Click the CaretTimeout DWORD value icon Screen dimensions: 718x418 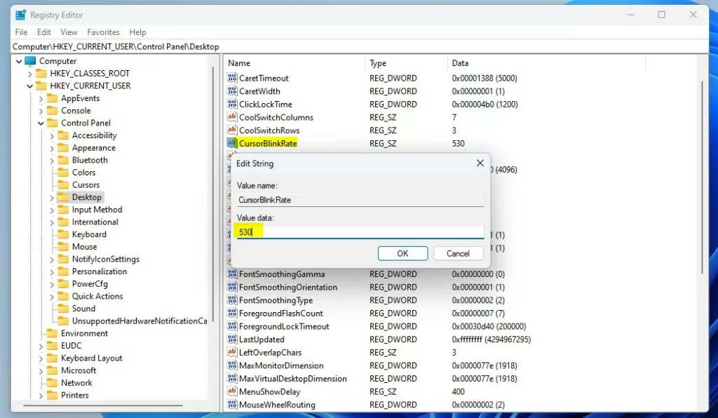point(232,78)
